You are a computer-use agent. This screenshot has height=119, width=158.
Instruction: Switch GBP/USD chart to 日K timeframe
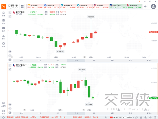tap(130, 60)
